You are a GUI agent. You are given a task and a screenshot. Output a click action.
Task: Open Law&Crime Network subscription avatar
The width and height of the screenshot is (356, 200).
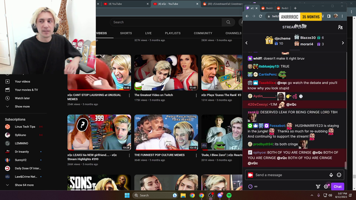click(x=7, y=177)
